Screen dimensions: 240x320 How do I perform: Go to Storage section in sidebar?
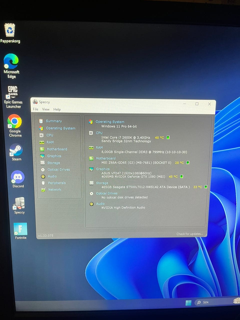coord(53,163)
